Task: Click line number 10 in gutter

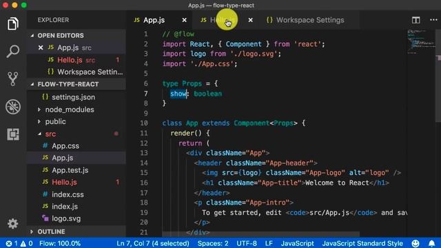Action: coord(144,123)
